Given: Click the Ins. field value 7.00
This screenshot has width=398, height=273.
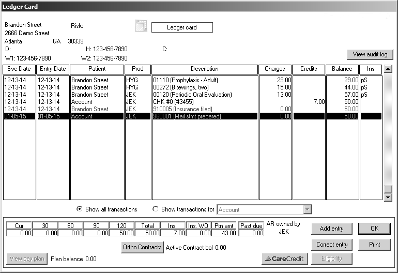Looking at the screenshot, I should [173, 233].
